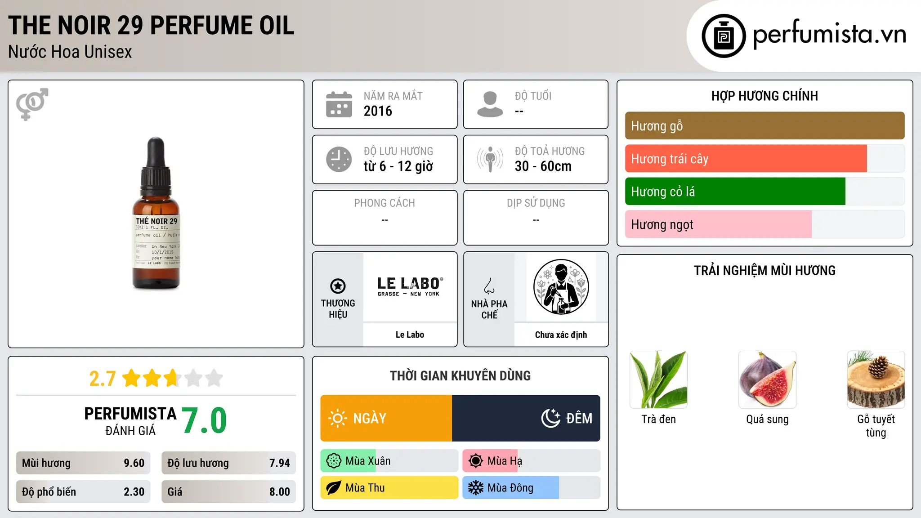Image resolution: width=921 pixels, height=518 pixels.
Task: Click the Mùa Xuân season bar
Action: [x=389, y=461]
